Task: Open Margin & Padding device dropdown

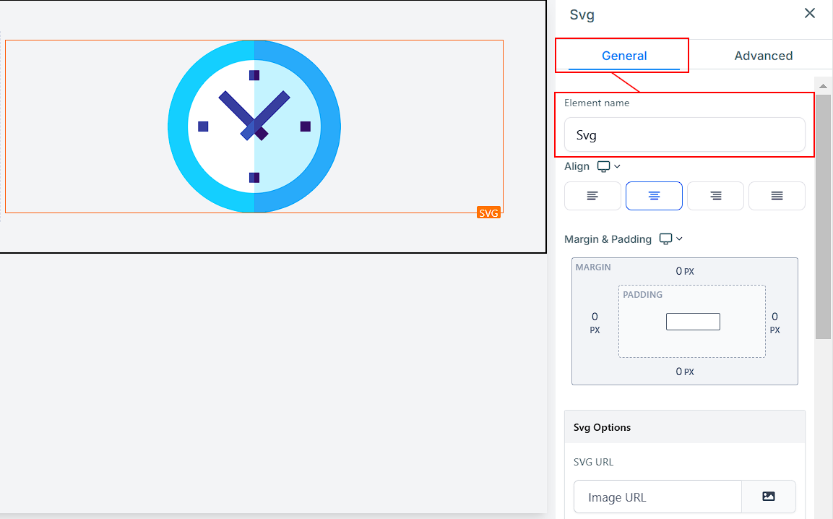Action: [671, 239]
